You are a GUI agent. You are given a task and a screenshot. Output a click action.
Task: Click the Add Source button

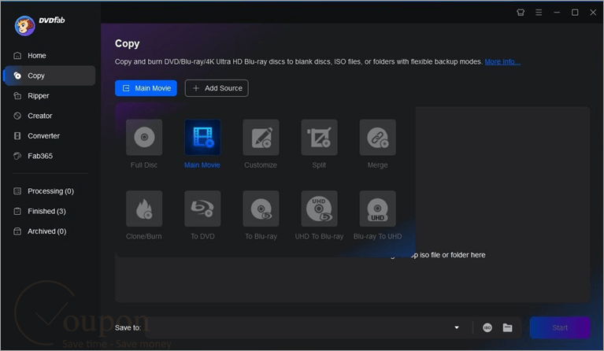tap(217, 88)
